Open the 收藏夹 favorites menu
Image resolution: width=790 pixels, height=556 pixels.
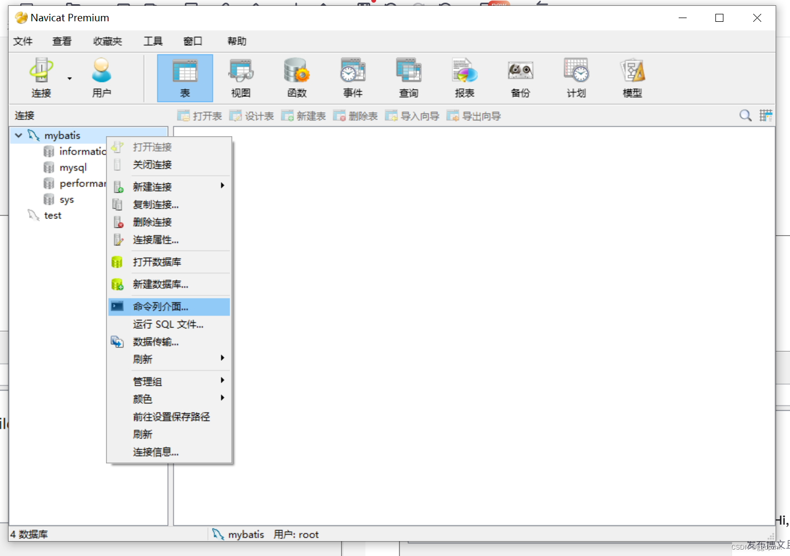click(108, 42)
